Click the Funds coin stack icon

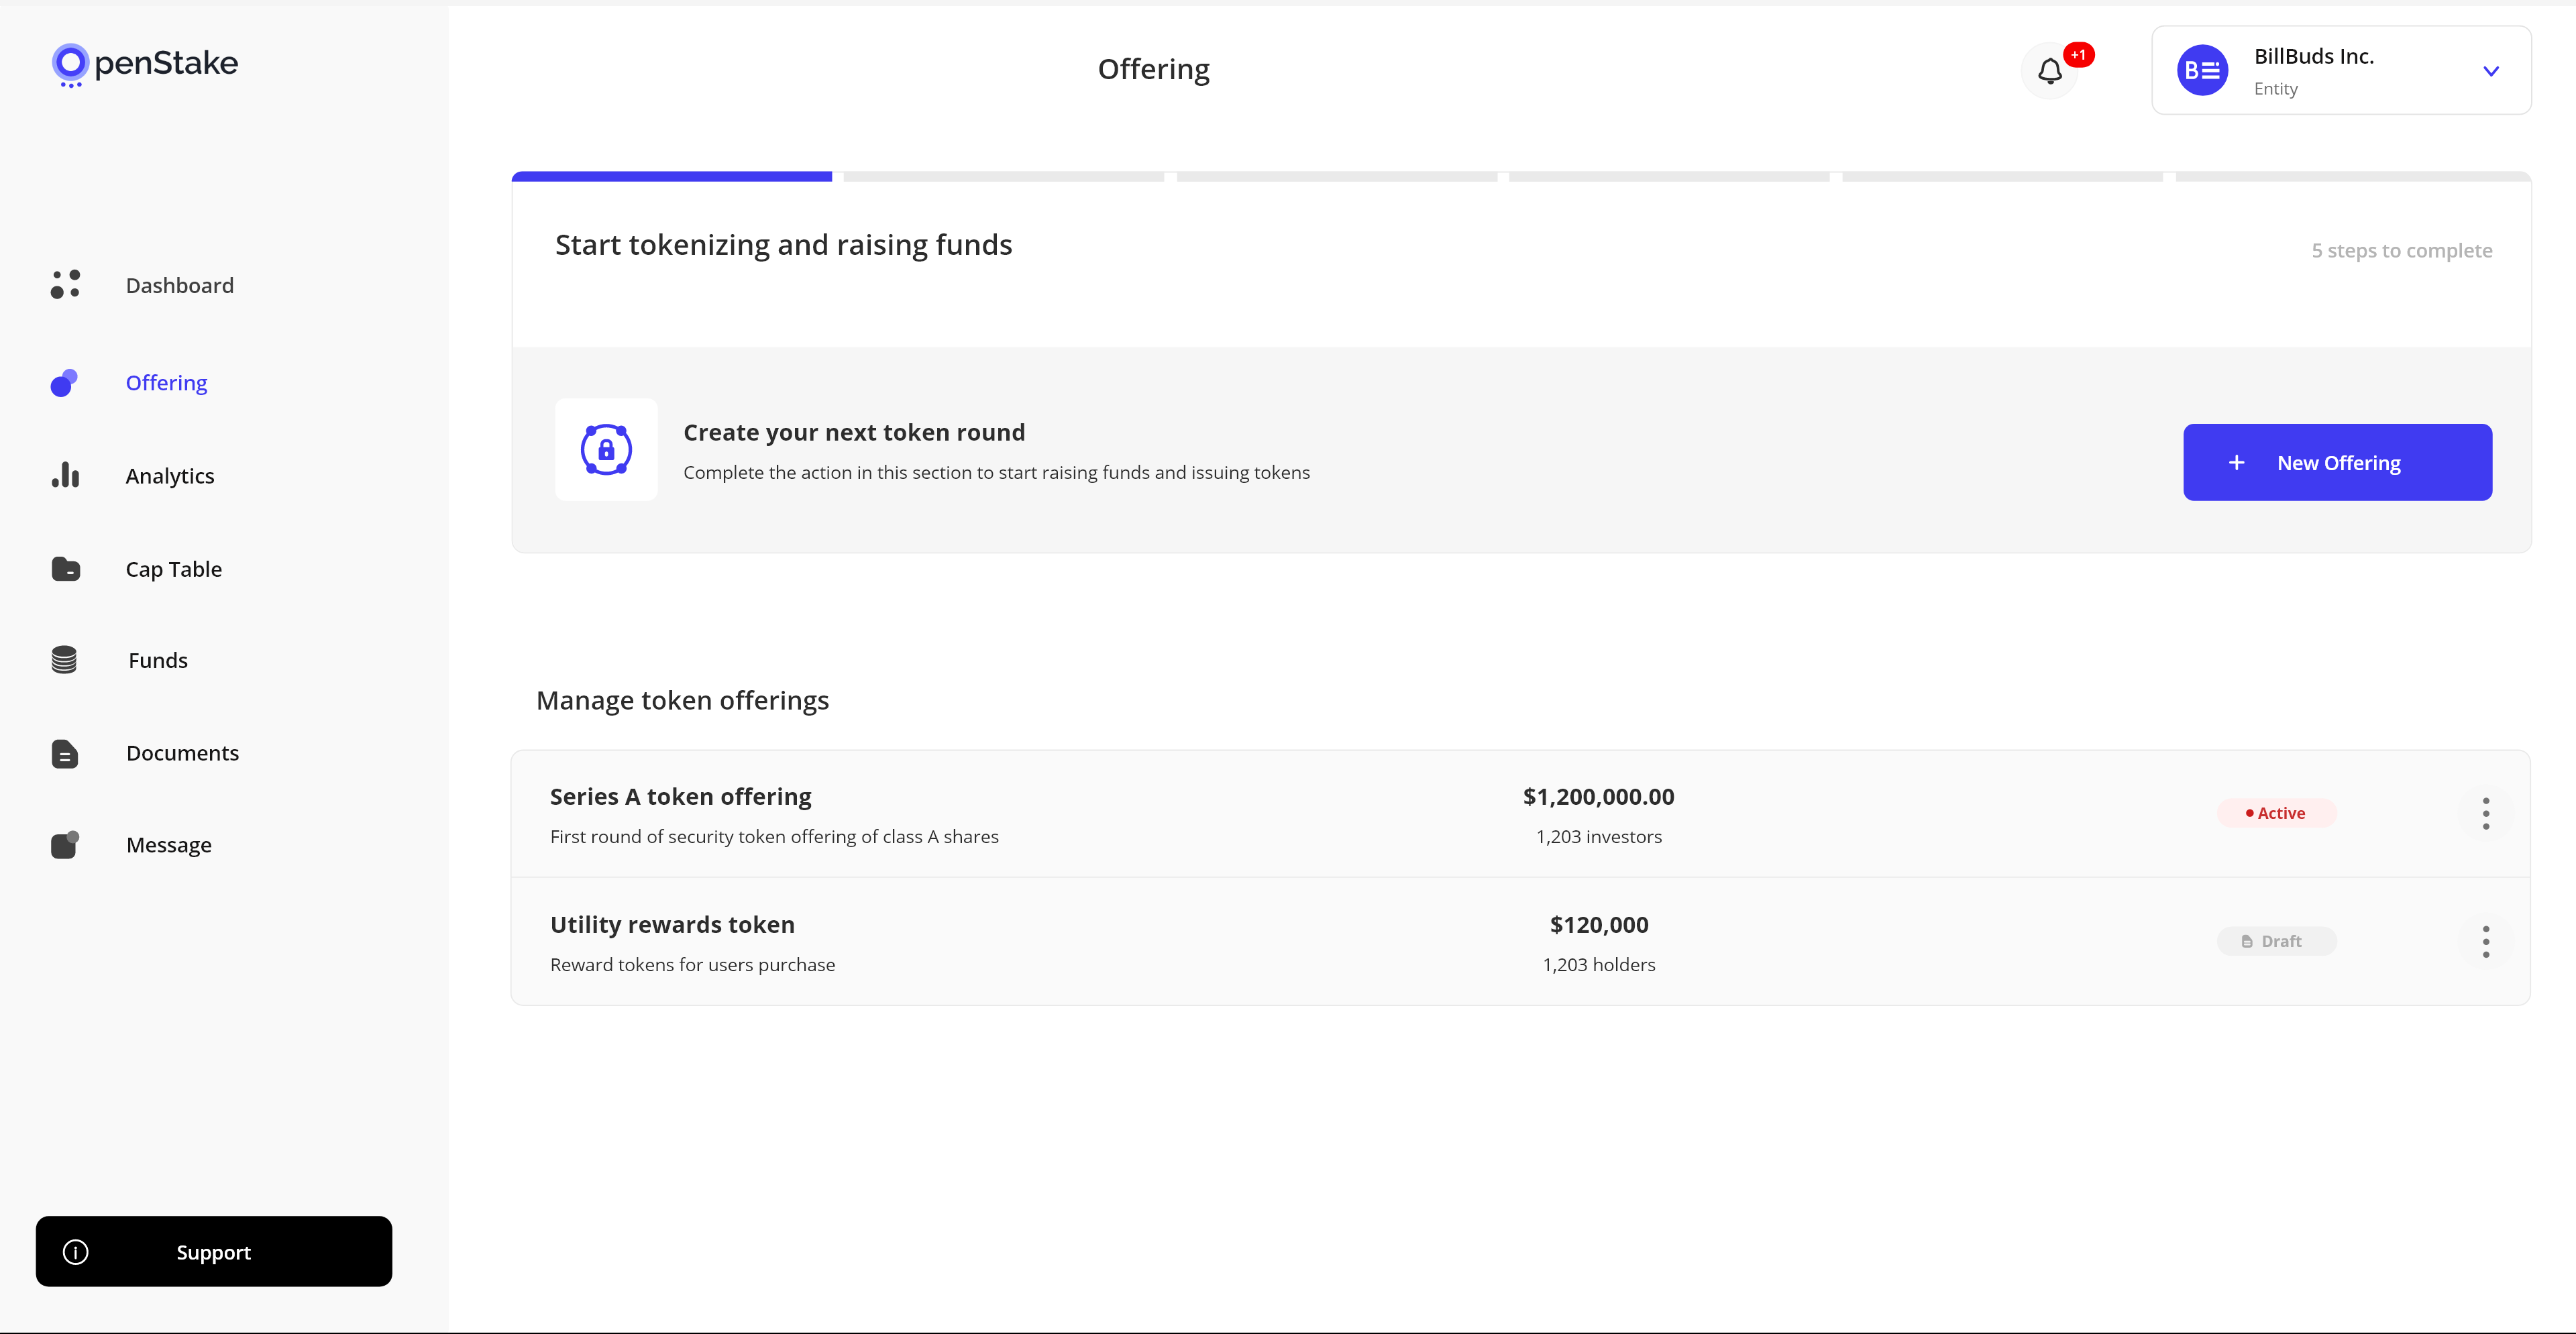[x=64, y=660]
